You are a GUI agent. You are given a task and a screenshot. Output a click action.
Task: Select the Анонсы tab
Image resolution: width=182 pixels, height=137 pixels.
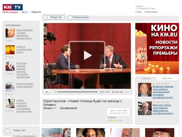146,79
